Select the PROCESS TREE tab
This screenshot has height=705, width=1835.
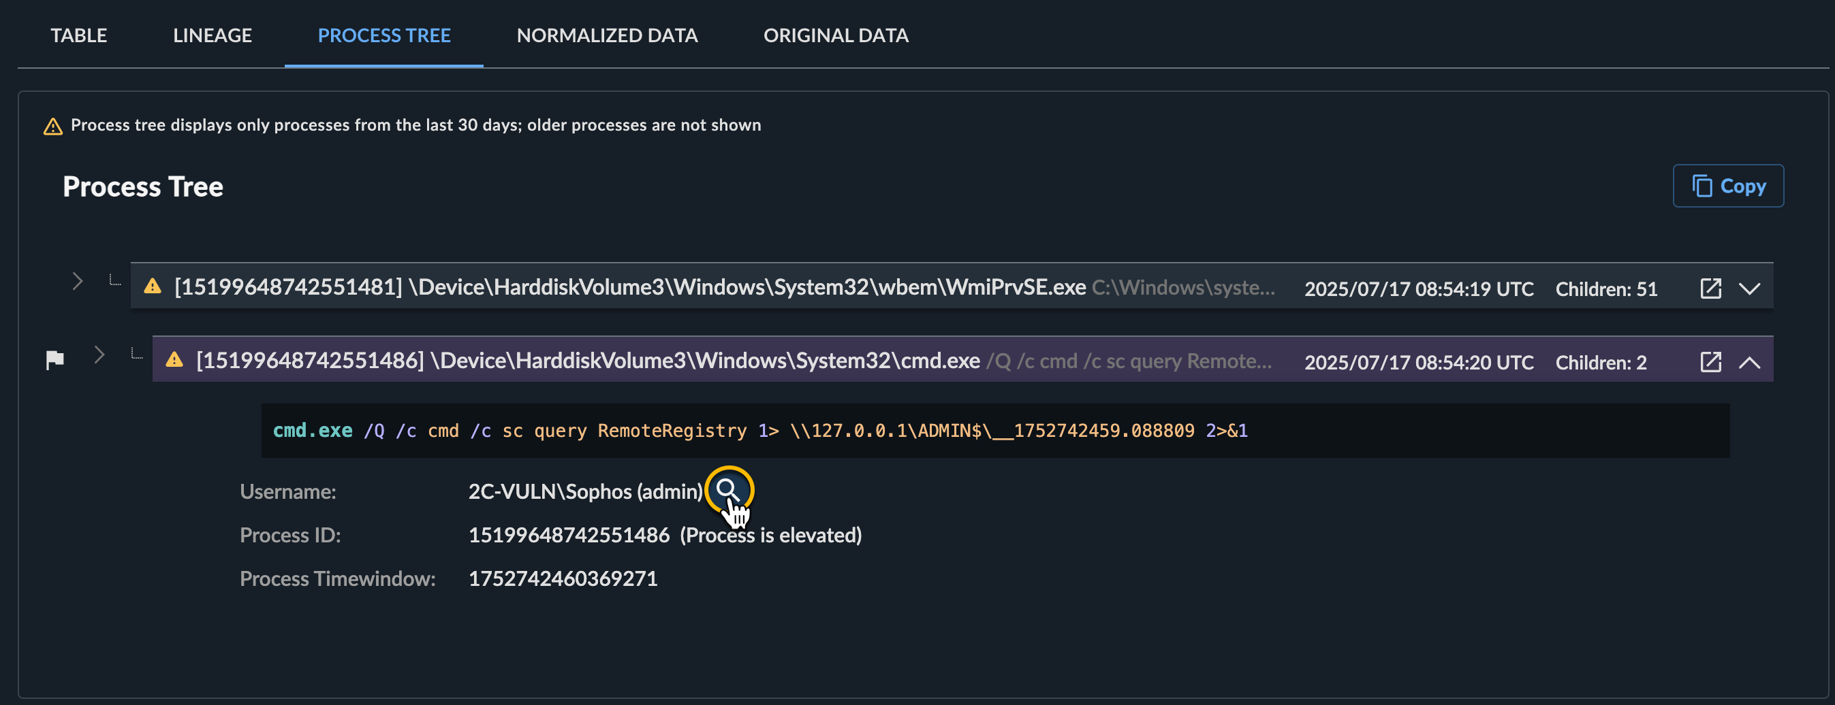384,35
